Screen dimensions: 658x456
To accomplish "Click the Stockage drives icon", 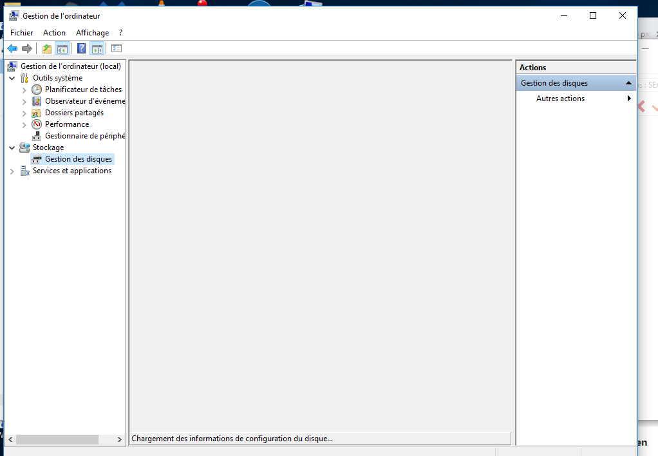I will coord(24,147).
